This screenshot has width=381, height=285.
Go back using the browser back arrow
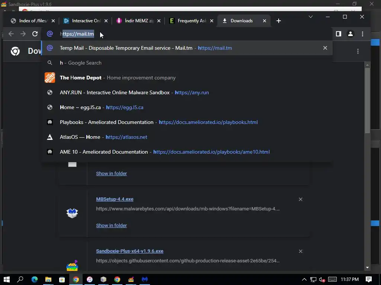11,34
